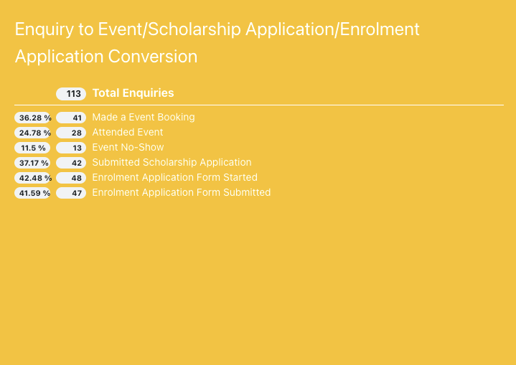Screen dimensions: 516x365
Task: Click the 28 attended count badge
Action: click(x=71, y=133)
